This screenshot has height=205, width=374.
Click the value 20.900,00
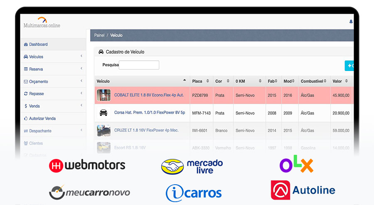[341, 113]
